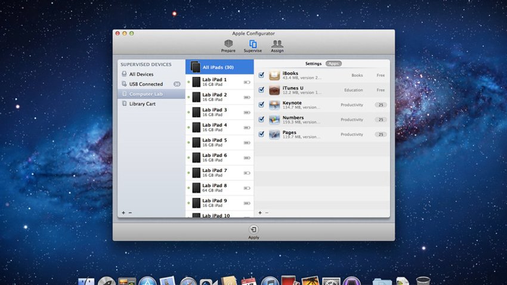Click the iTunes U app icon
507x285 pixels.
tap(274, 90)
